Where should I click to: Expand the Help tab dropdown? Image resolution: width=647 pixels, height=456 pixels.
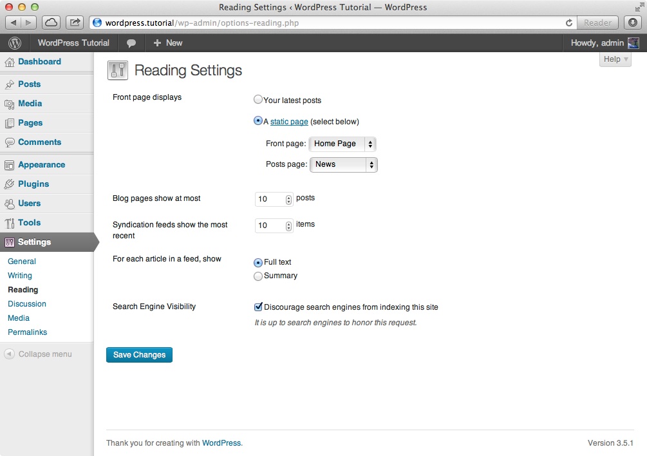pyautogui.click(x=615, y=59)
